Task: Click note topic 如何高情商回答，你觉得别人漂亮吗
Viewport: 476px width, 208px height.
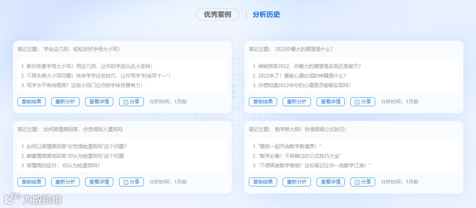Action: pyautogui.click(x=83, y=129)
